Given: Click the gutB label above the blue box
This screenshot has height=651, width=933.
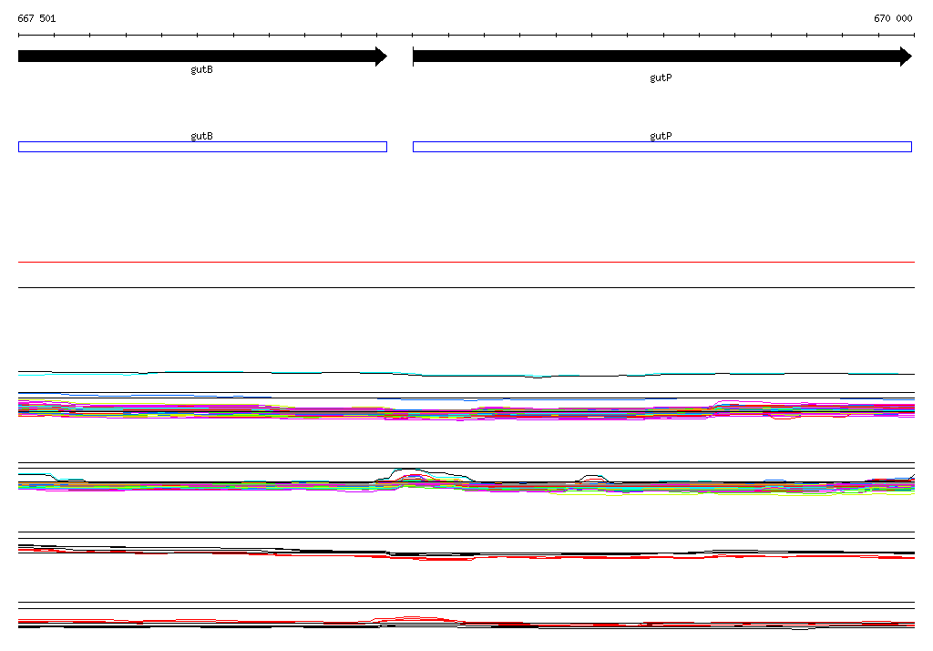Looking at the screenshot, I should pos(201,136).
